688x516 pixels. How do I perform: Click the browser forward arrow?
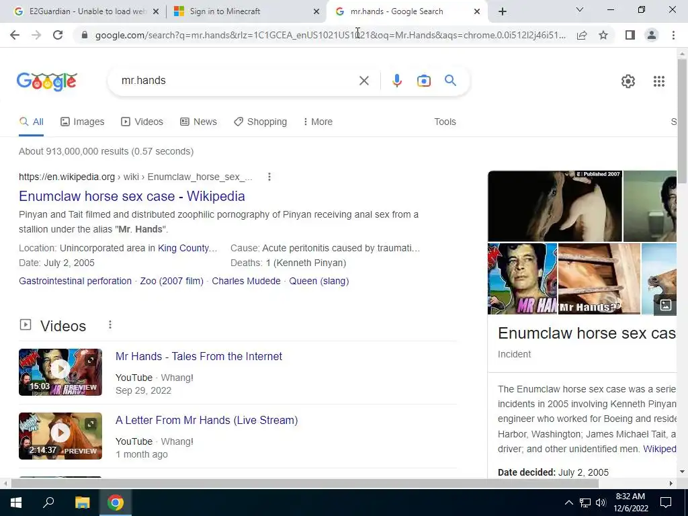pos(36,35)
